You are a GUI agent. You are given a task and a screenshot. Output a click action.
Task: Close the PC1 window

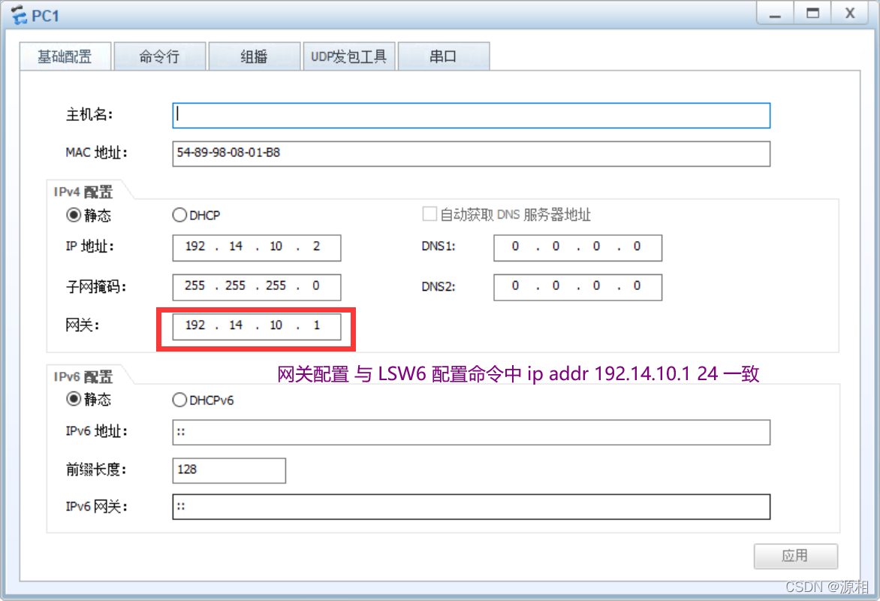850,13
